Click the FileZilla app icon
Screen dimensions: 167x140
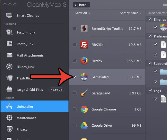[84, 45]
